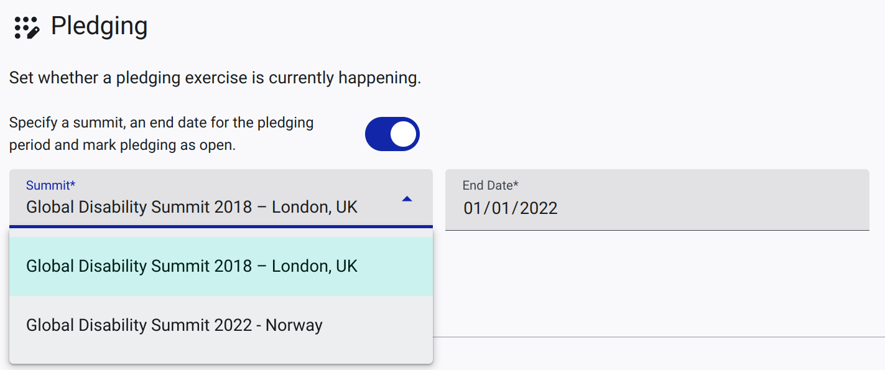Click the white knob of the pledging switch
Image resolution: width=885 pixels, height=370 pixels.
pos(404,134)
